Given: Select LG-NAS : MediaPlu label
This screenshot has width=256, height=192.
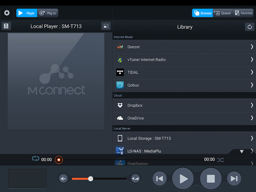Looking at the screenshot, I should coord(144,151).
